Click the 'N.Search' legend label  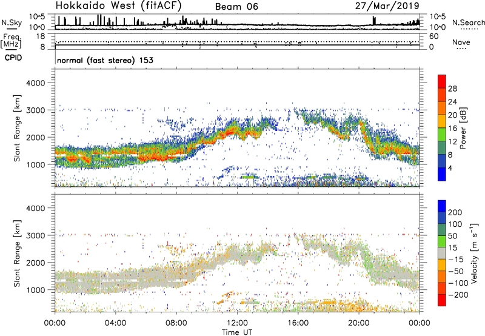[x=468, y=22]
